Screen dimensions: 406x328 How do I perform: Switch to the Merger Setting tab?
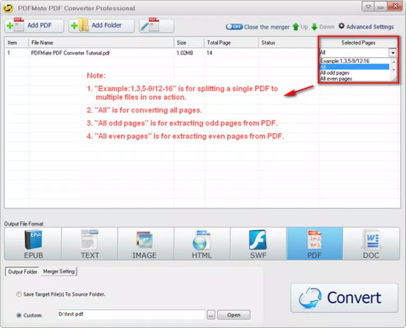pos(59,271)
